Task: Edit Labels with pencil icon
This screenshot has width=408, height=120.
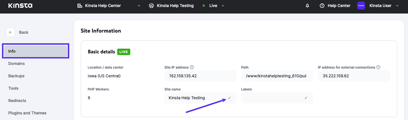Action: pyautogui.click(x=306, y=98)
